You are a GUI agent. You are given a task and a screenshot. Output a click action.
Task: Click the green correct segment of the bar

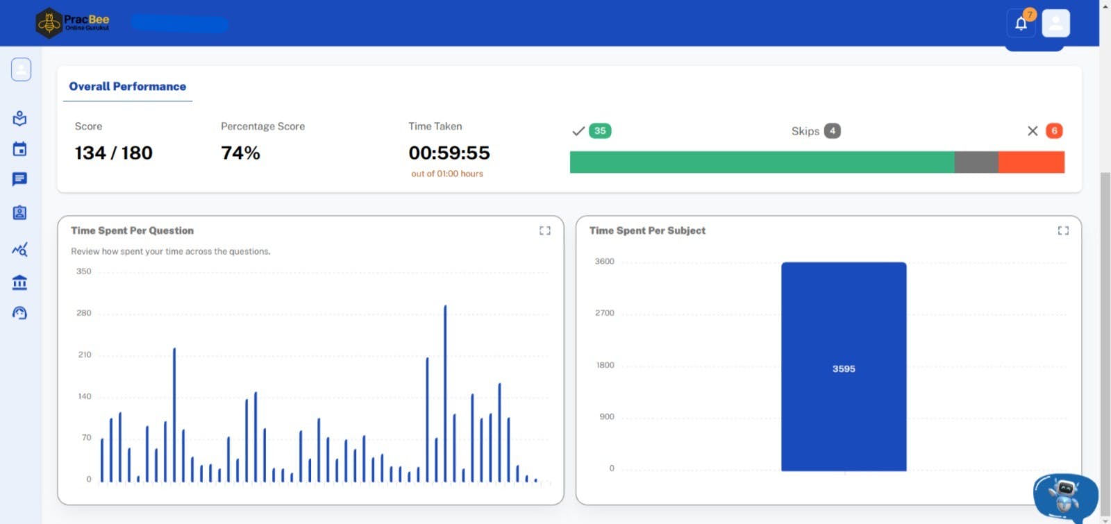(x=762, y=162)
